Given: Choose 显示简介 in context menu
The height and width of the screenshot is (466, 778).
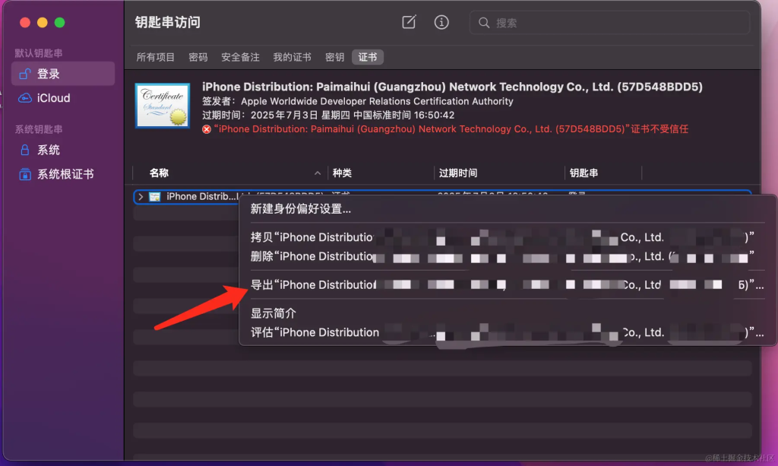Looking at the screenshot, I should (274, 313).
